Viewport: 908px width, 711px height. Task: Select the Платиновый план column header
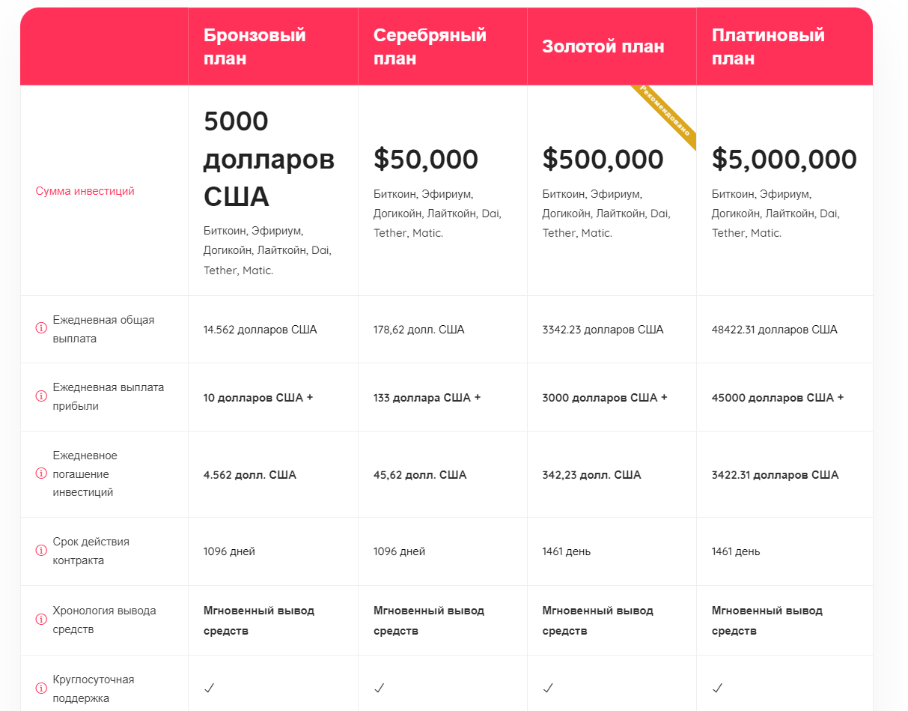tap(768, 46)
